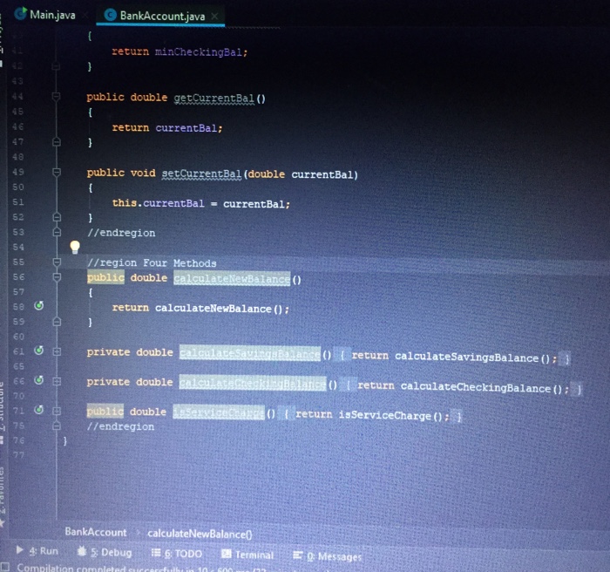
Task: Click 'return currentBal;' statement
Action: point(167,127)
